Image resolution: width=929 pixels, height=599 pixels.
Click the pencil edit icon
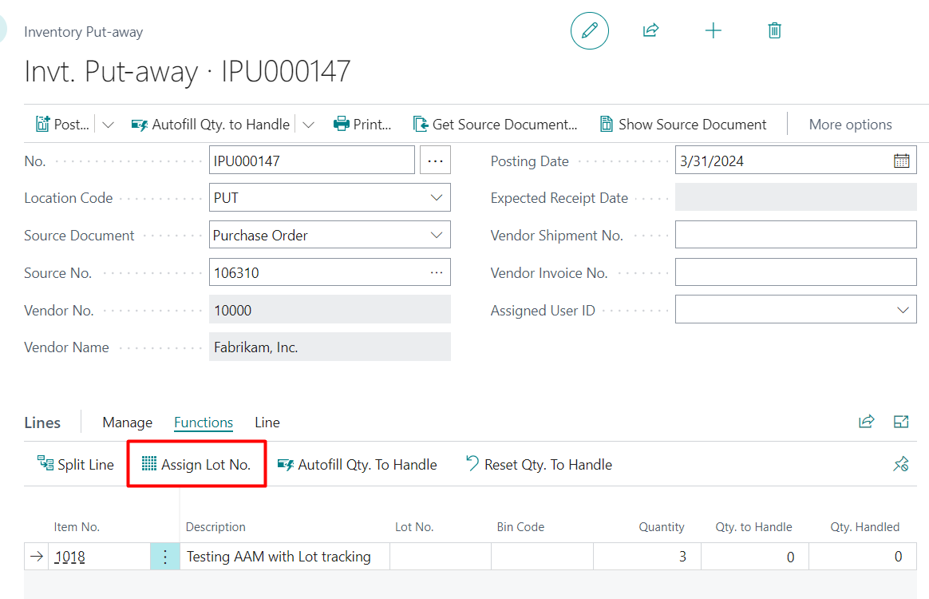pos(589,31)
